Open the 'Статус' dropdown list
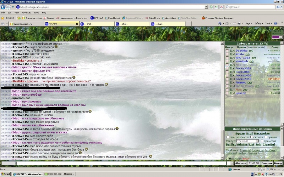 (257, 141)
